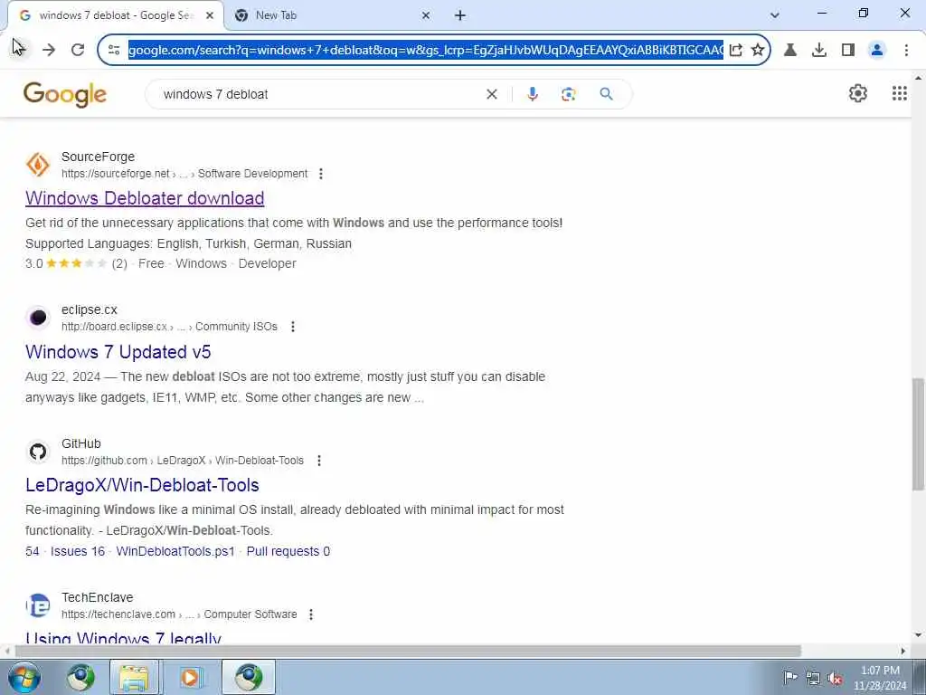
Task: Open the Google apps grid
Action: (x=899, y=93)
